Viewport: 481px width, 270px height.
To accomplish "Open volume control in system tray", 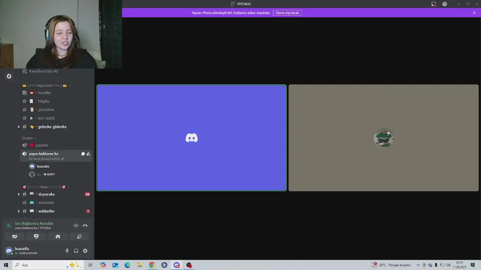I will click(x=448, y=265).
